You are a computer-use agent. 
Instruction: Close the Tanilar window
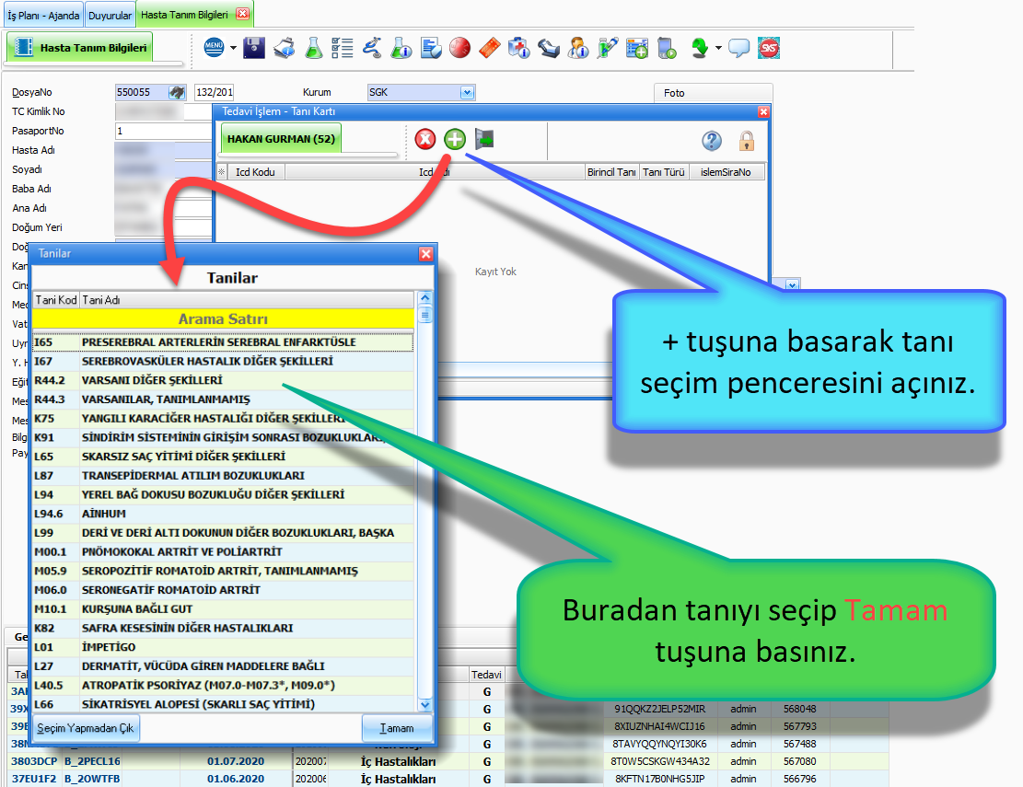point(426,254)
